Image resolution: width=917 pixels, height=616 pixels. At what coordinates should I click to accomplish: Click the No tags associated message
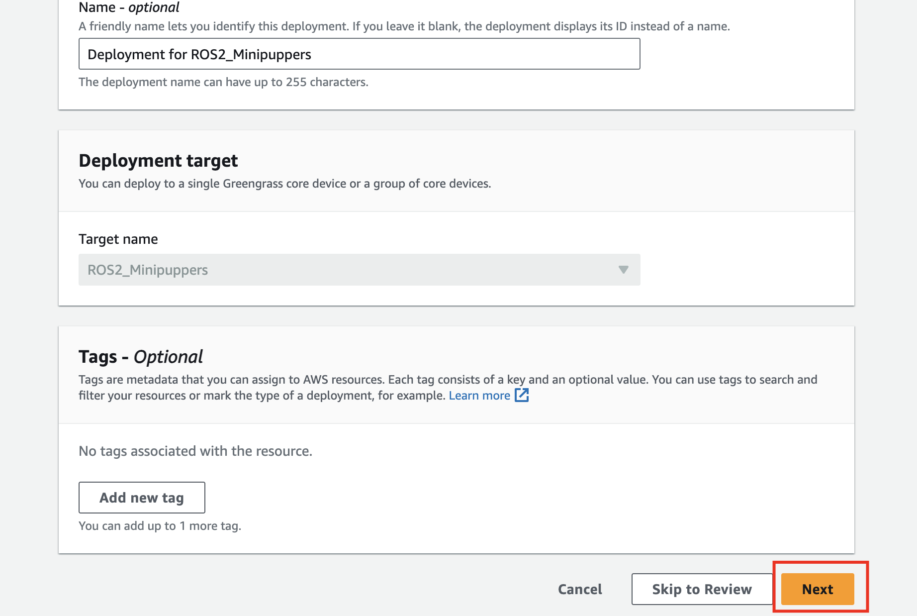pyautogui.click(x=195, y=451)
